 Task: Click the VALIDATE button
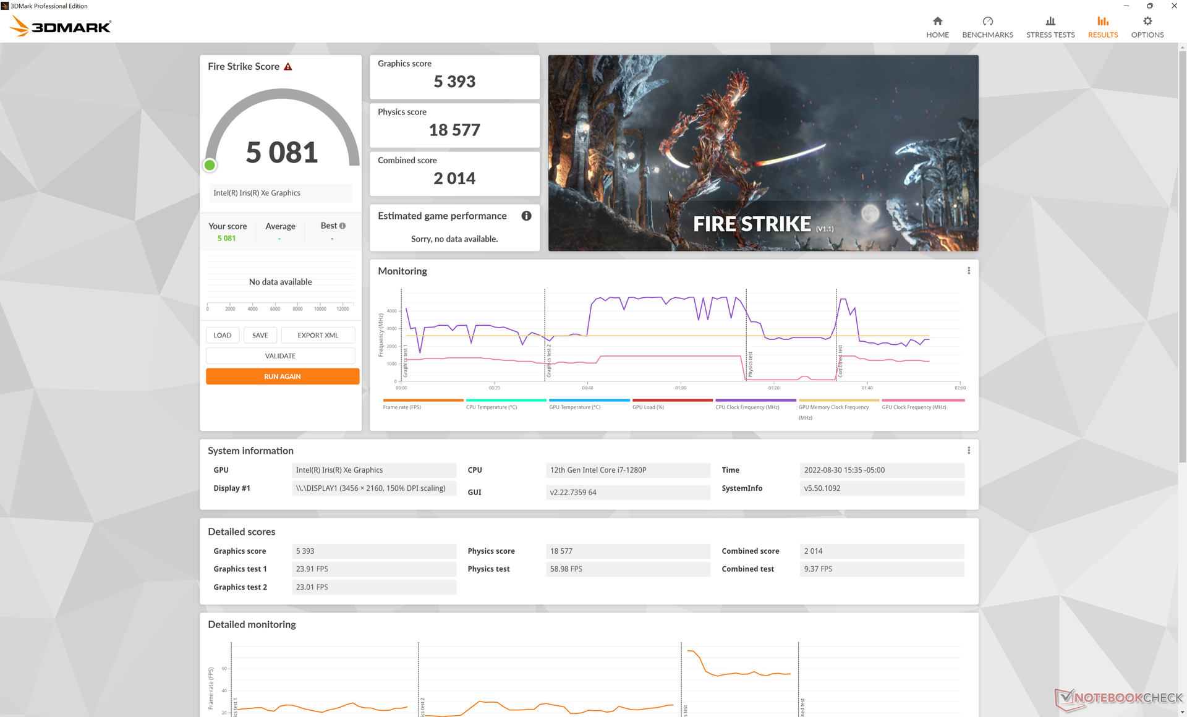pyautogui.click(x=280, y=356)
